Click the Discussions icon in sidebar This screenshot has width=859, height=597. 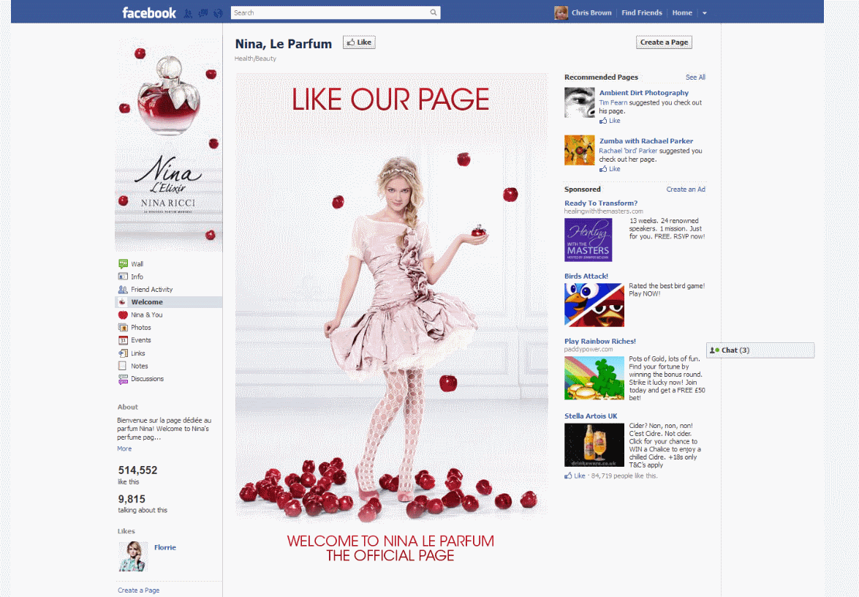click(123, 379)
